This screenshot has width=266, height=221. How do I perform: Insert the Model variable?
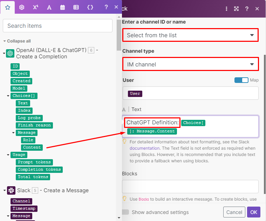point(19,88)
